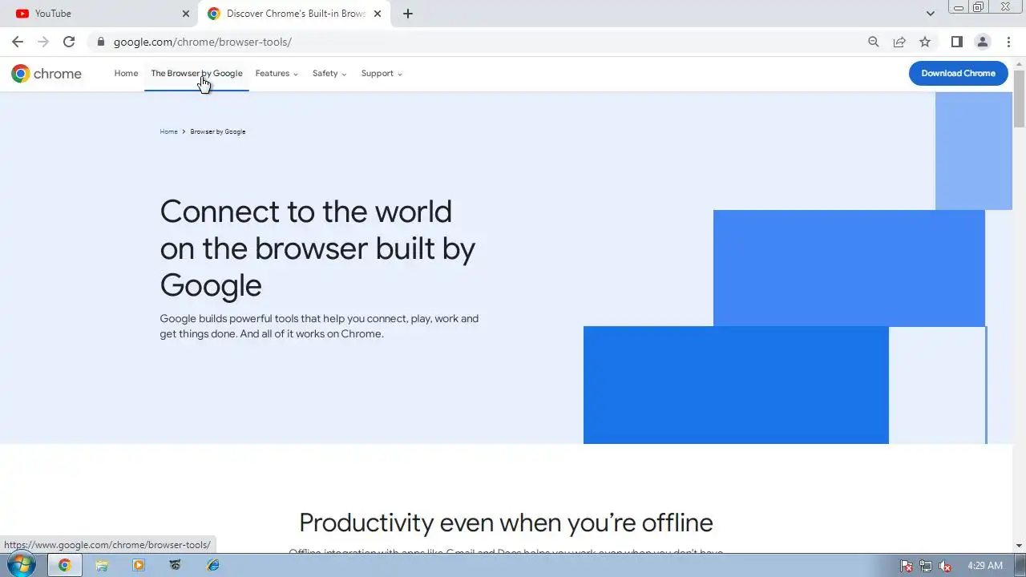This screenshot has height=577, width=1026.
Task: Click the forward navigation arrow
Action: pos(43,42)
